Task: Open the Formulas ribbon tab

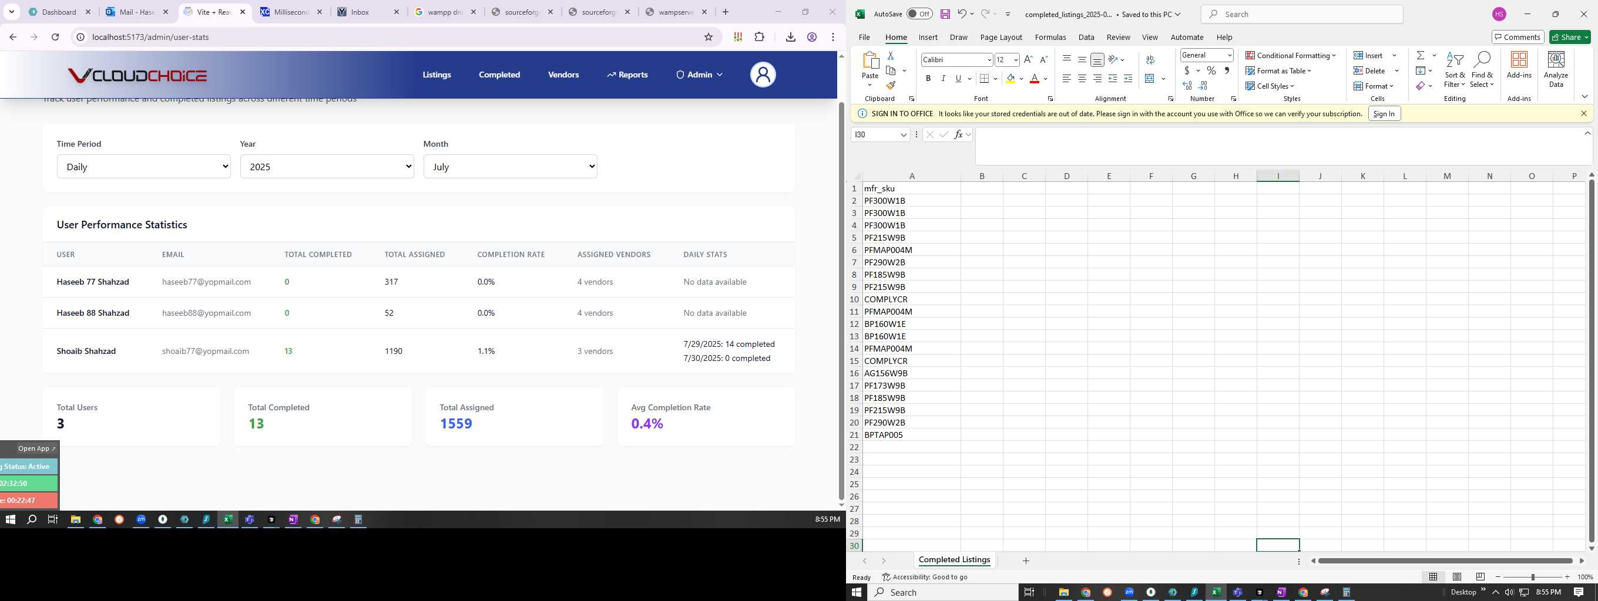Action: pos(1050,37)
